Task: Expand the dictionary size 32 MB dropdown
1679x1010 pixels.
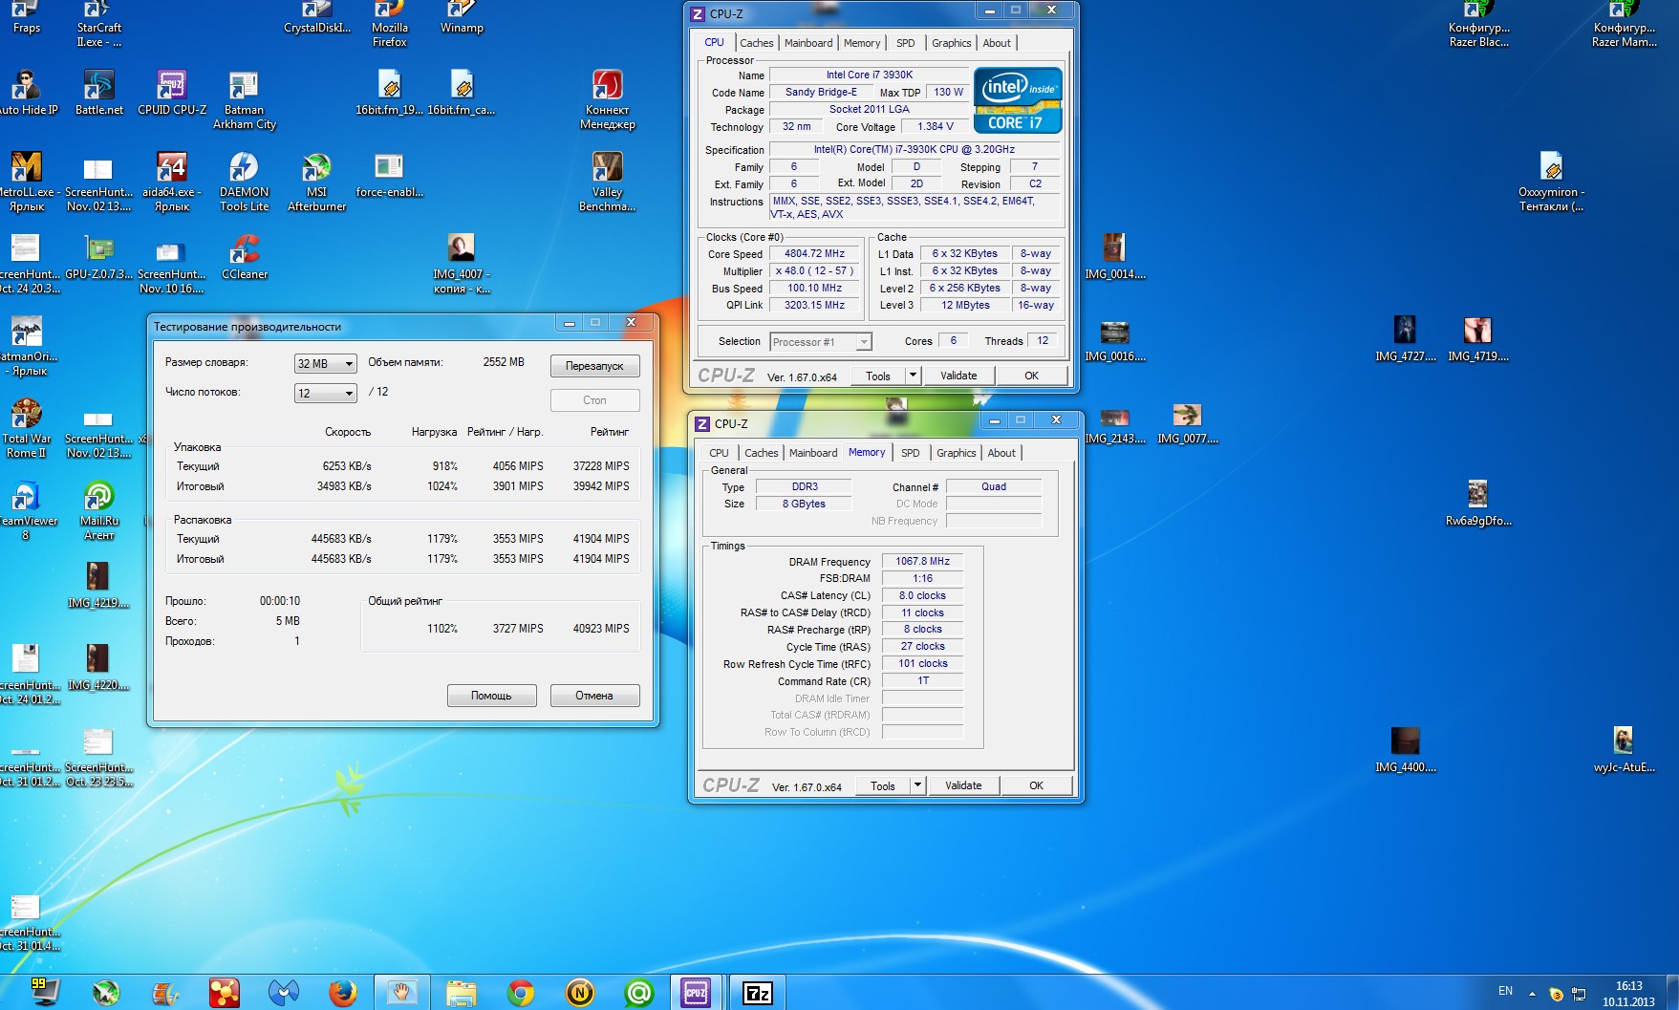Action: click(325, 364)
